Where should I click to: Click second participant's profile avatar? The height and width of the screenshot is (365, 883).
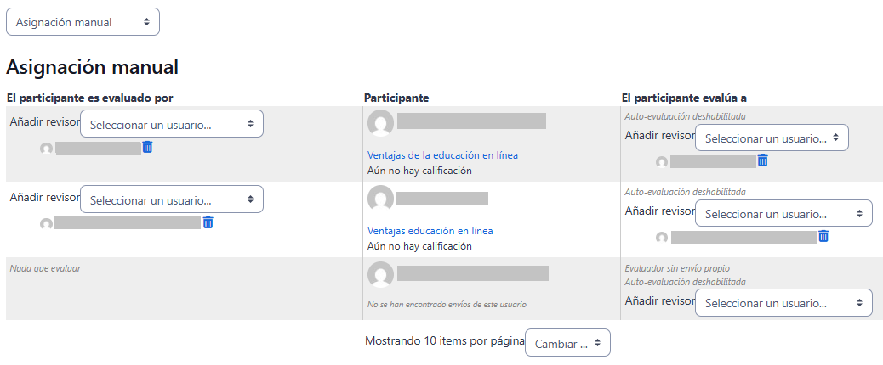click(x=380, y=199)
